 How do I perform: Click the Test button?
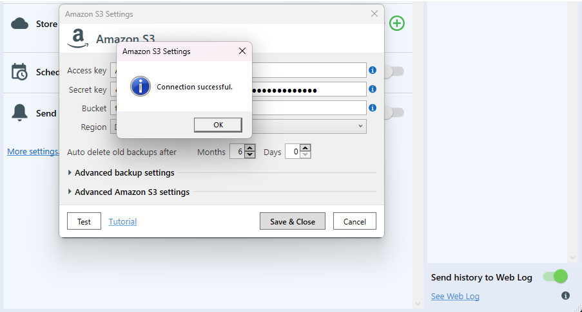tap(84, 221)
